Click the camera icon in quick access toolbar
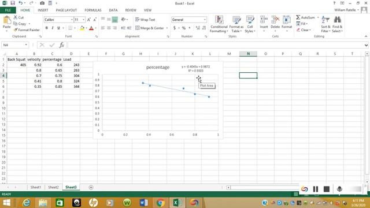The image size is (370, 208). (42, 3)
